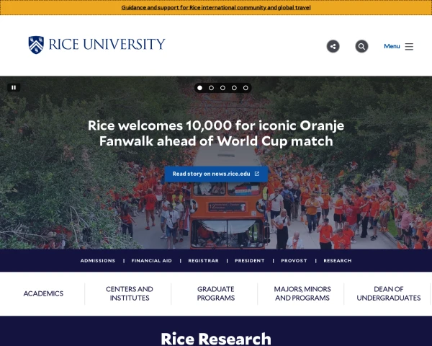The height and width of the screenshot is (346, 432).
Task: Click the Rice University shield logo
Action: (36, 45)
